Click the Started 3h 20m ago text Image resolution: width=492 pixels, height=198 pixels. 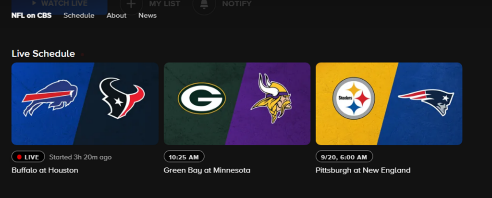coord(80,157)
